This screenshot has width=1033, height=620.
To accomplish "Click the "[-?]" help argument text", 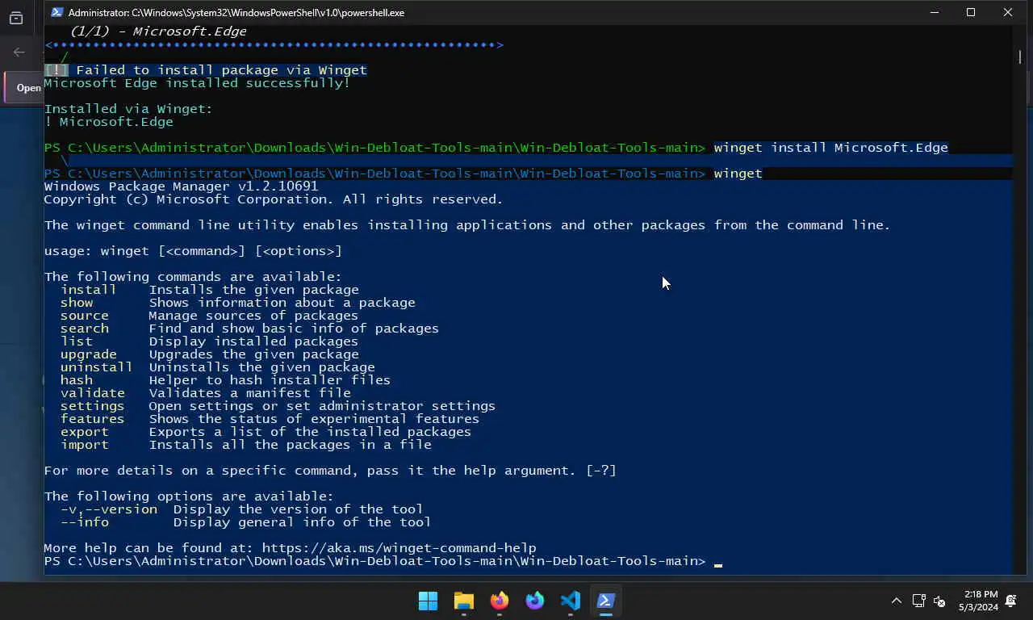I will pyautogui.click(x=601, y=471).
